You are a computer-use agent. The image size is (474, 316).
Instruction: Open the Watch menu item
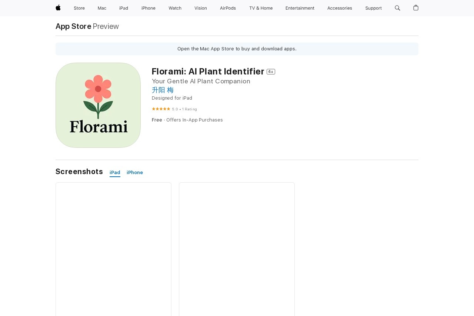point(175,8)
